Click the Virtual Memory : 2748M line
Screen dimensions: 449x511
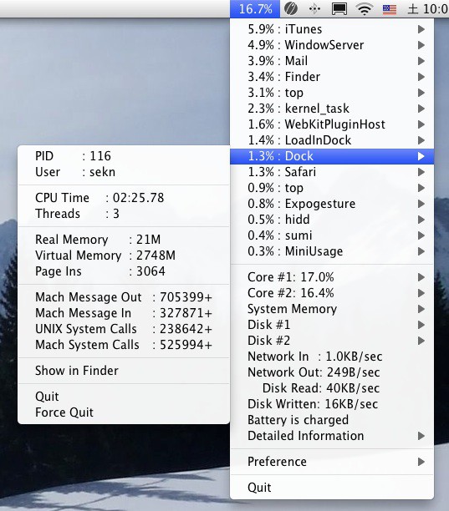pyautogui.click(x=124, y=255)
